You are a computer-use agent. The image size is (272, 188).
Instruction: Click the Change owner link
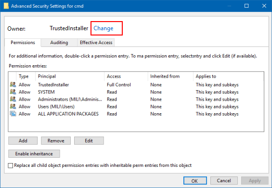[x=104, y=28]
